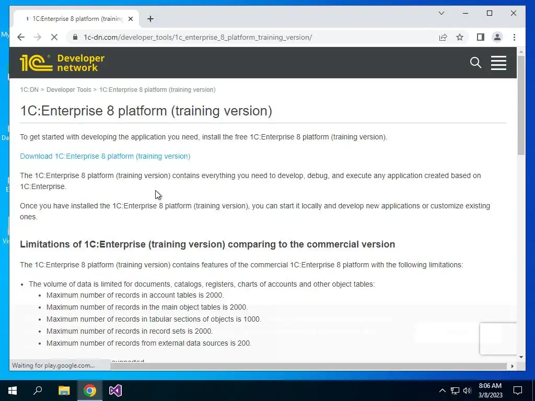The image size is (535, 401).
Task: Open the site hamburger menu
Action: [498, 63]
